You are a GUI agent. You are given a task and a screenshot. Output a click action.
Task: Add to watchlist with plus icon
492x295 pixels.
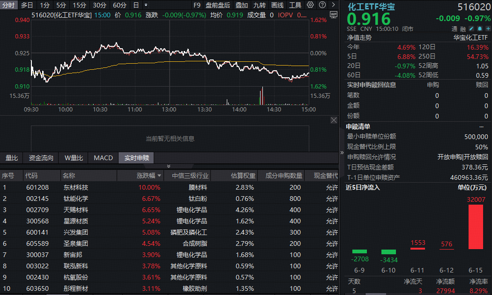point(488,29)
